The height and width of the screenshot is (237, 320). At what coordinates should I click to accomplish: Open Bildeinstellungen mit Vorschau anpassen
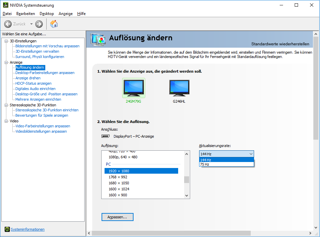[x=47, y=46]
